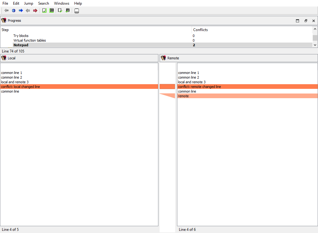Click the Progress list scroll-down arrow
The height and width of the screenshot is (233, 318).
[x=315, y=45]
